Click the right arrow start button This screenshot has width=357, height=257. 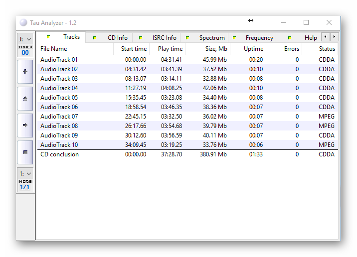25,125
